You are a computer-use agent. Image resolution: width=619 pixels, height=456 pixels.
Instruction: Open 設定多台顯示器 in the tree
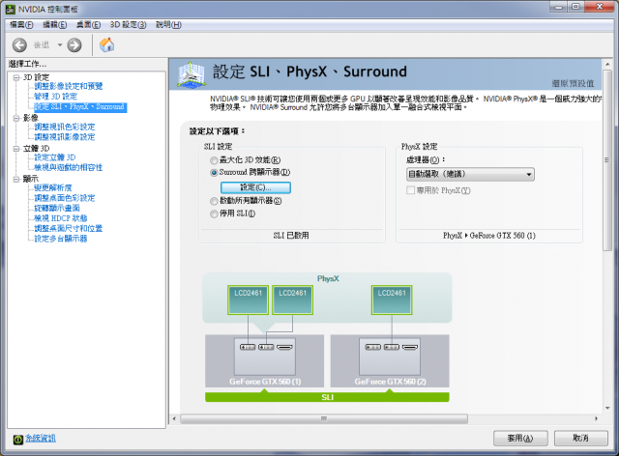pyautogui.click(x=60, y=239)
